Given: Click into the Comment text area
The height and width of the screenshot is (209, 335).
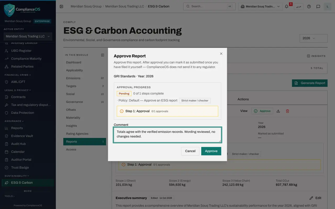Looking at the screenshot, I should click(x=167, y=135).
